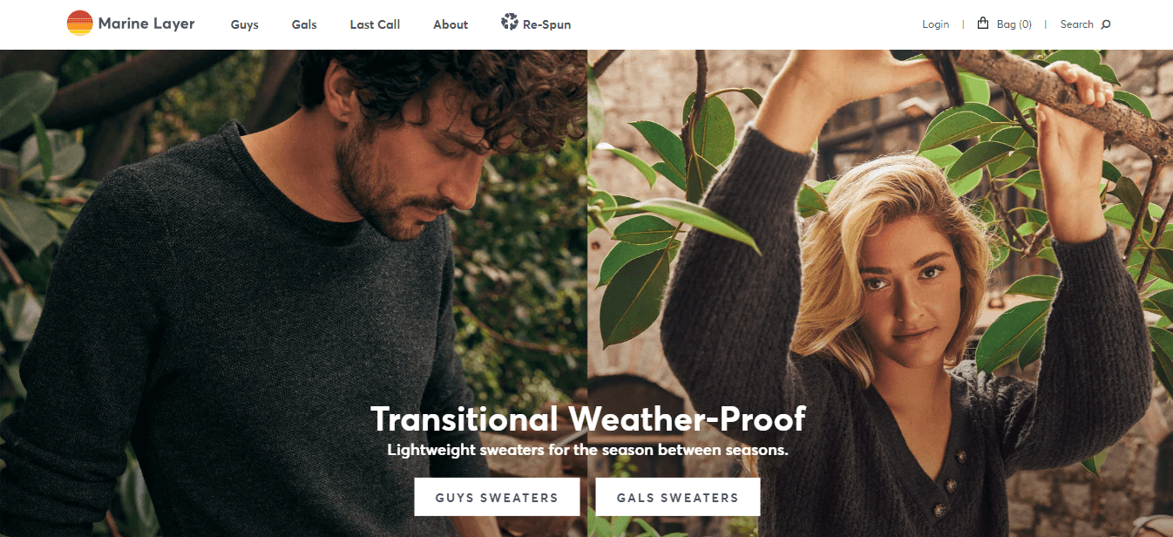Viewport: 1173px width, 537px height.
Task: Open the Gals menu
Action: (304, 24)
